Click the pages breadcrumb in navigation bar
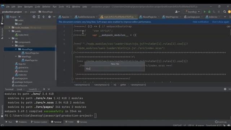The height and width of the screenshot is (130, 231). pyautogui.click(x=33, y=12)
